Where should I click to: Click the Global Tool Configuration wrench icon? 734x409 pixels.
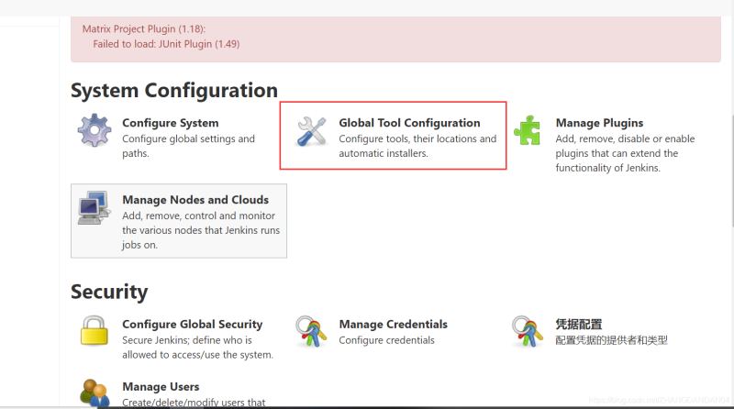311,131
